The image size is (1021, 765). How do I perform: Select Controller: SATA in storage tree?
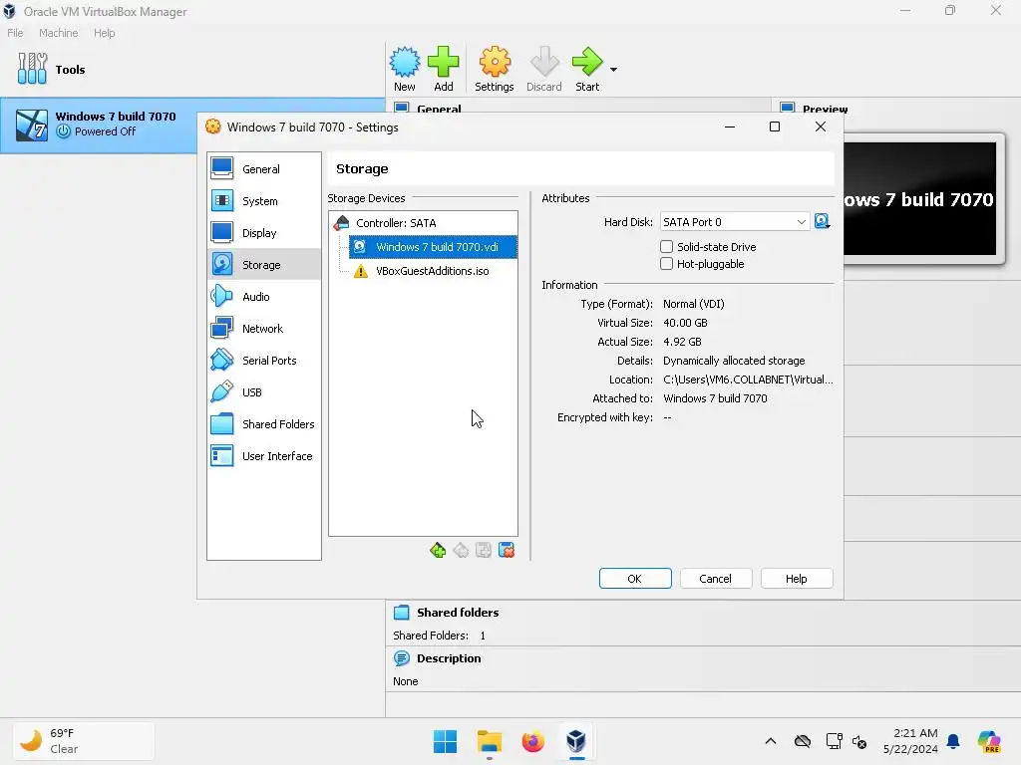[423, 223]
